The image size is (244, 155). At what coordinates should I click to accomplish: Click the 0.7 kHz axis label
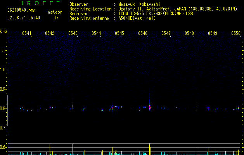click(3, 128)
